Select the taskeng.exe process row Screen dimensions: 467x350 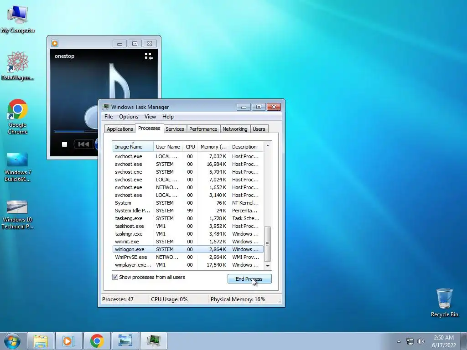tap(188, 218)
